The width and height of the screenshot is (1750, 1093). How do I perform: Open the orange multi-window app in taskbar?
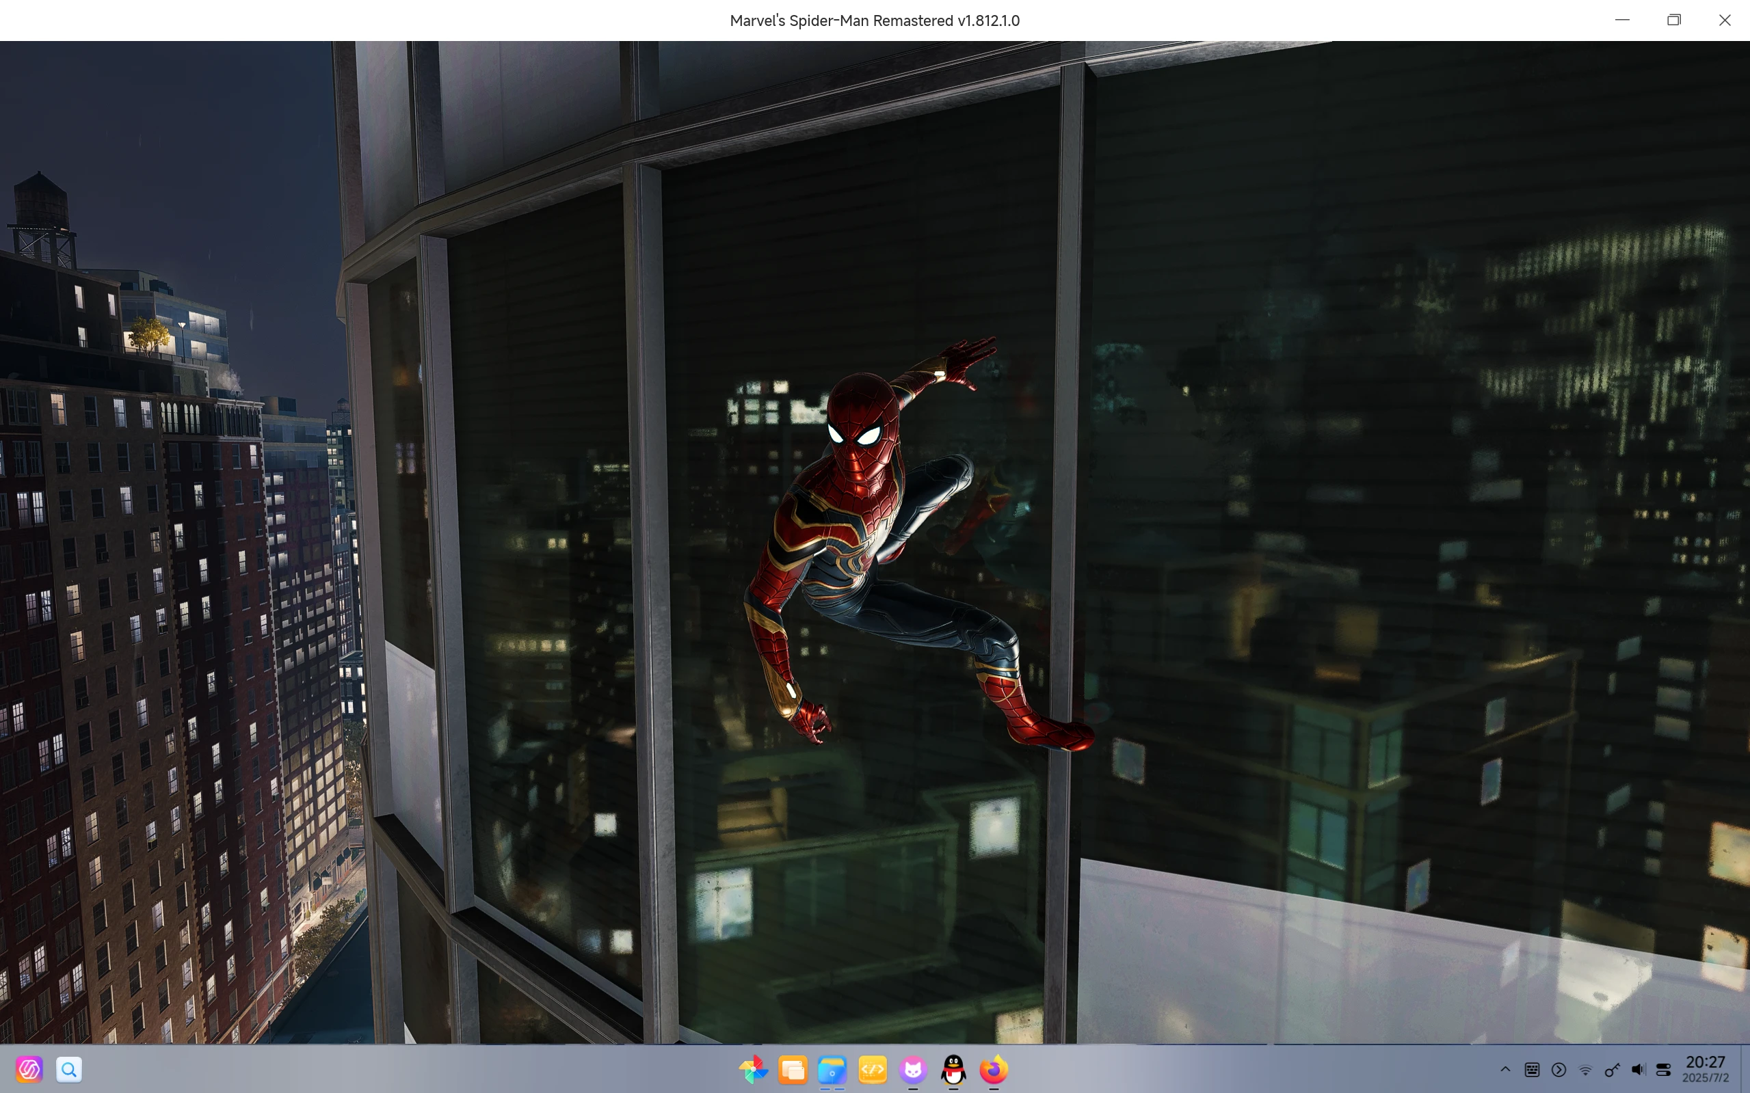(793, 1069)
